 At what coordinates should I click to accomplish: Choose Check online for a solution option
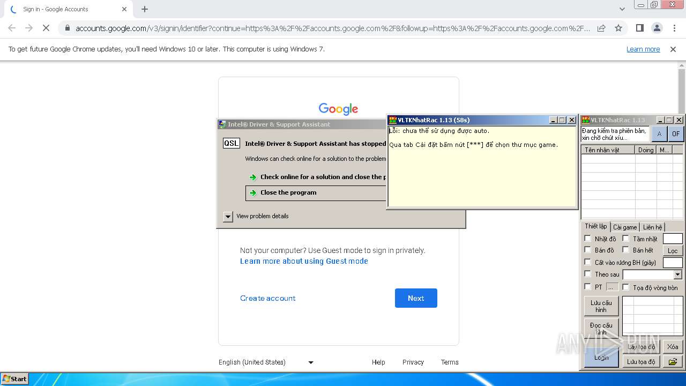click(316, 177)
